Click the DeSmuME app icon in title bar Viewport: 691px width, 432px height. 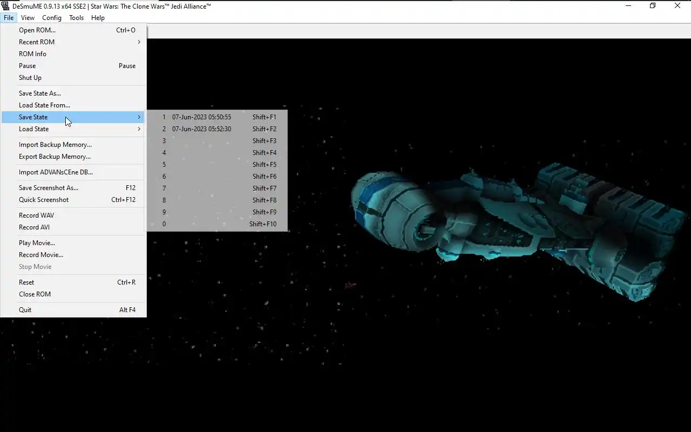(6, 6)
